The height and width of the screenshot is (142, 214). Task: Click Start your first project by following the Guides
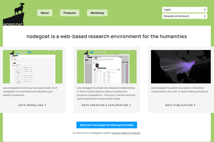click(107, 125)
